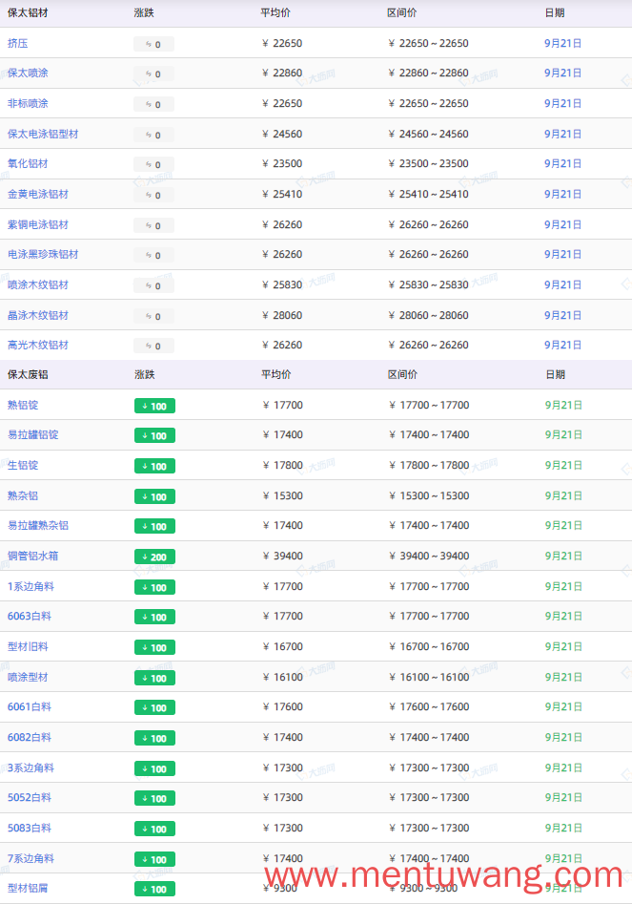Screen dimensions: 632x904
Task: Click the average price ¥ 39400
Action: click(x=282, y=556)
